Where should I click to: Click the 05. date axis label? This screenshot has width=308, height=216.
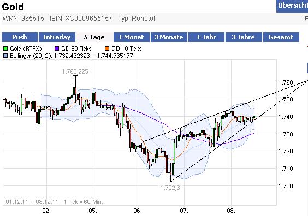click(x=93, y=211)
